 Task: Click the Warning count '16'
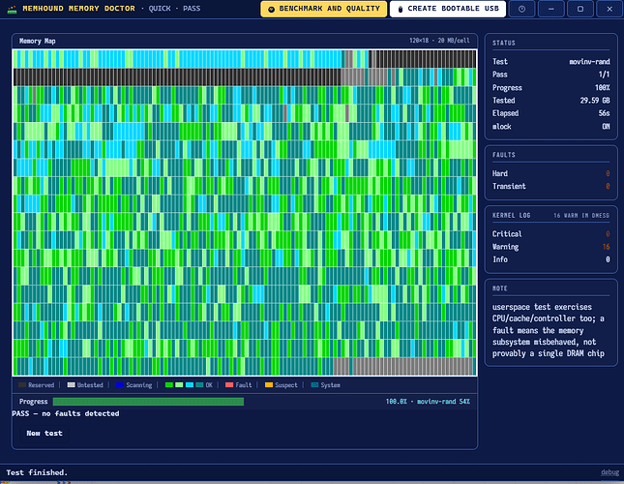606,247
